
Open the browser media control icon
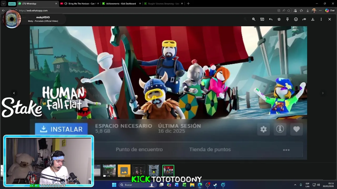pos(295,10)
